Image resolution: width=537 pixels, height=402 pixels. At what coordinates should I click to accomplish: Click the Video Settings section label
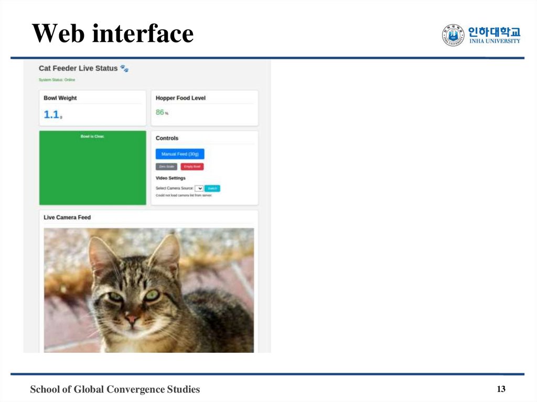tap(170, 178)
